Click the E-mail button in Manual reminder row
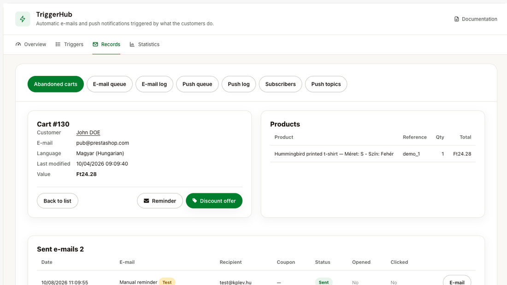This screenshot has height=285, width=507. 457,282
